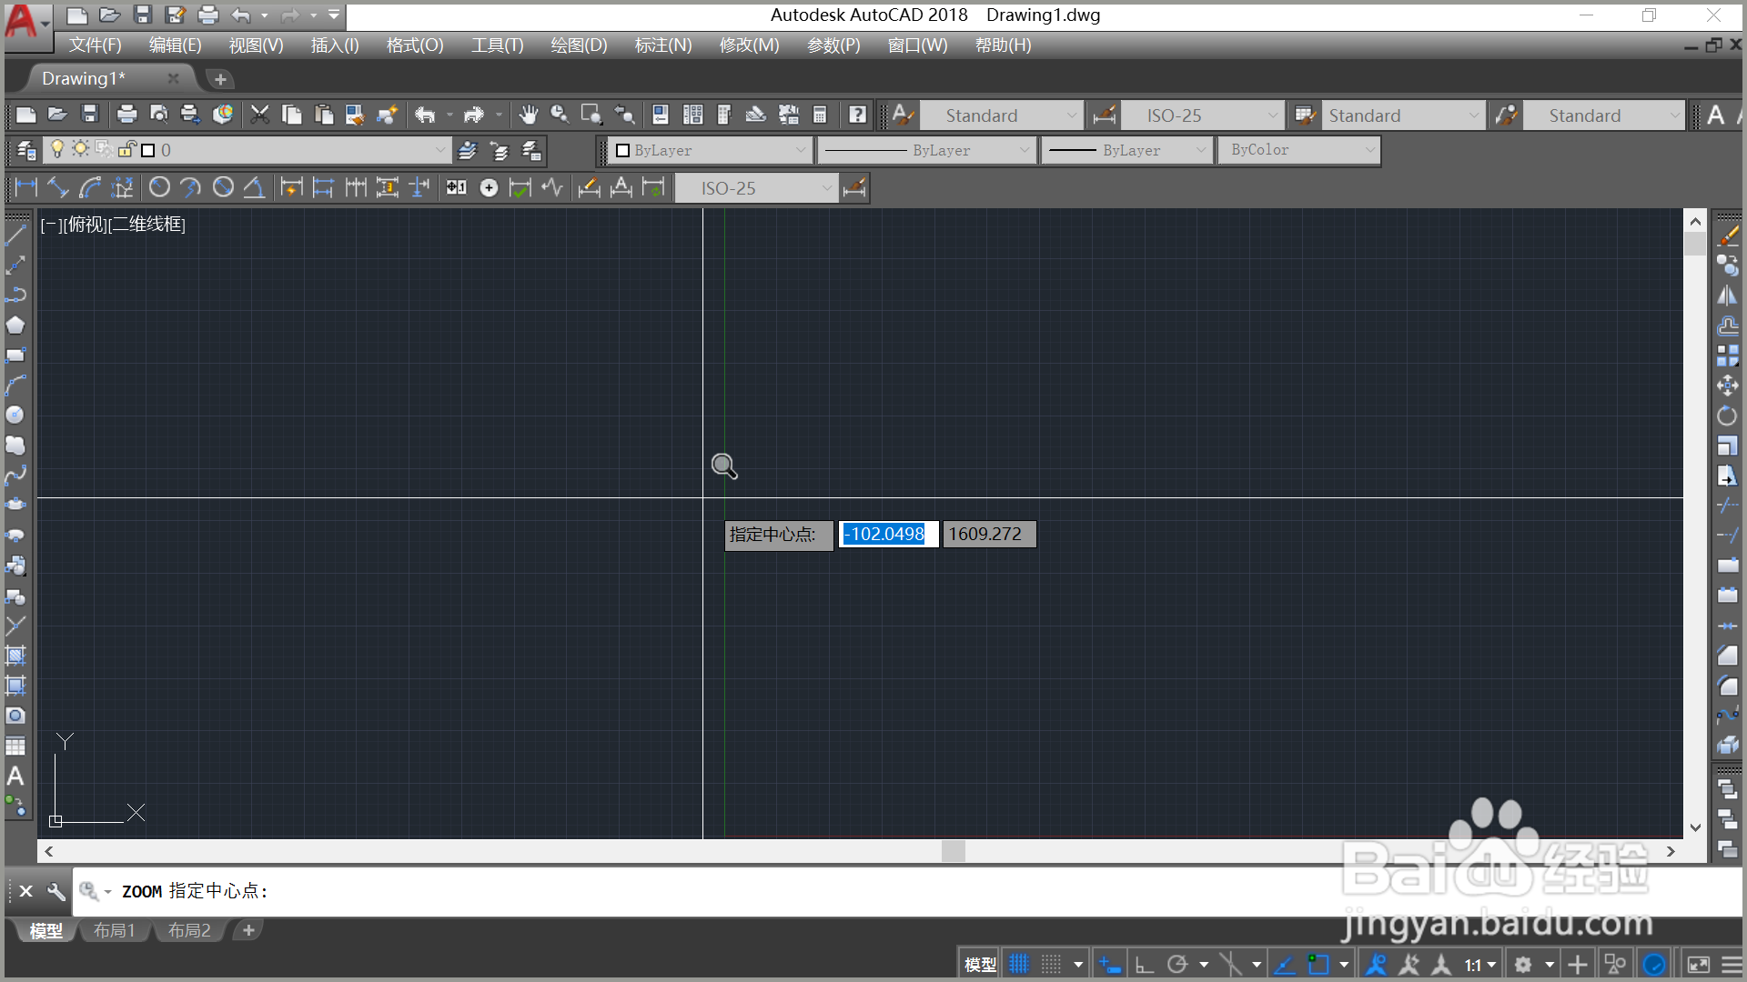This screenshot has width=1747, height=982.
Task: Click the 模型 status bar button
Action: [x=980, y=964]
